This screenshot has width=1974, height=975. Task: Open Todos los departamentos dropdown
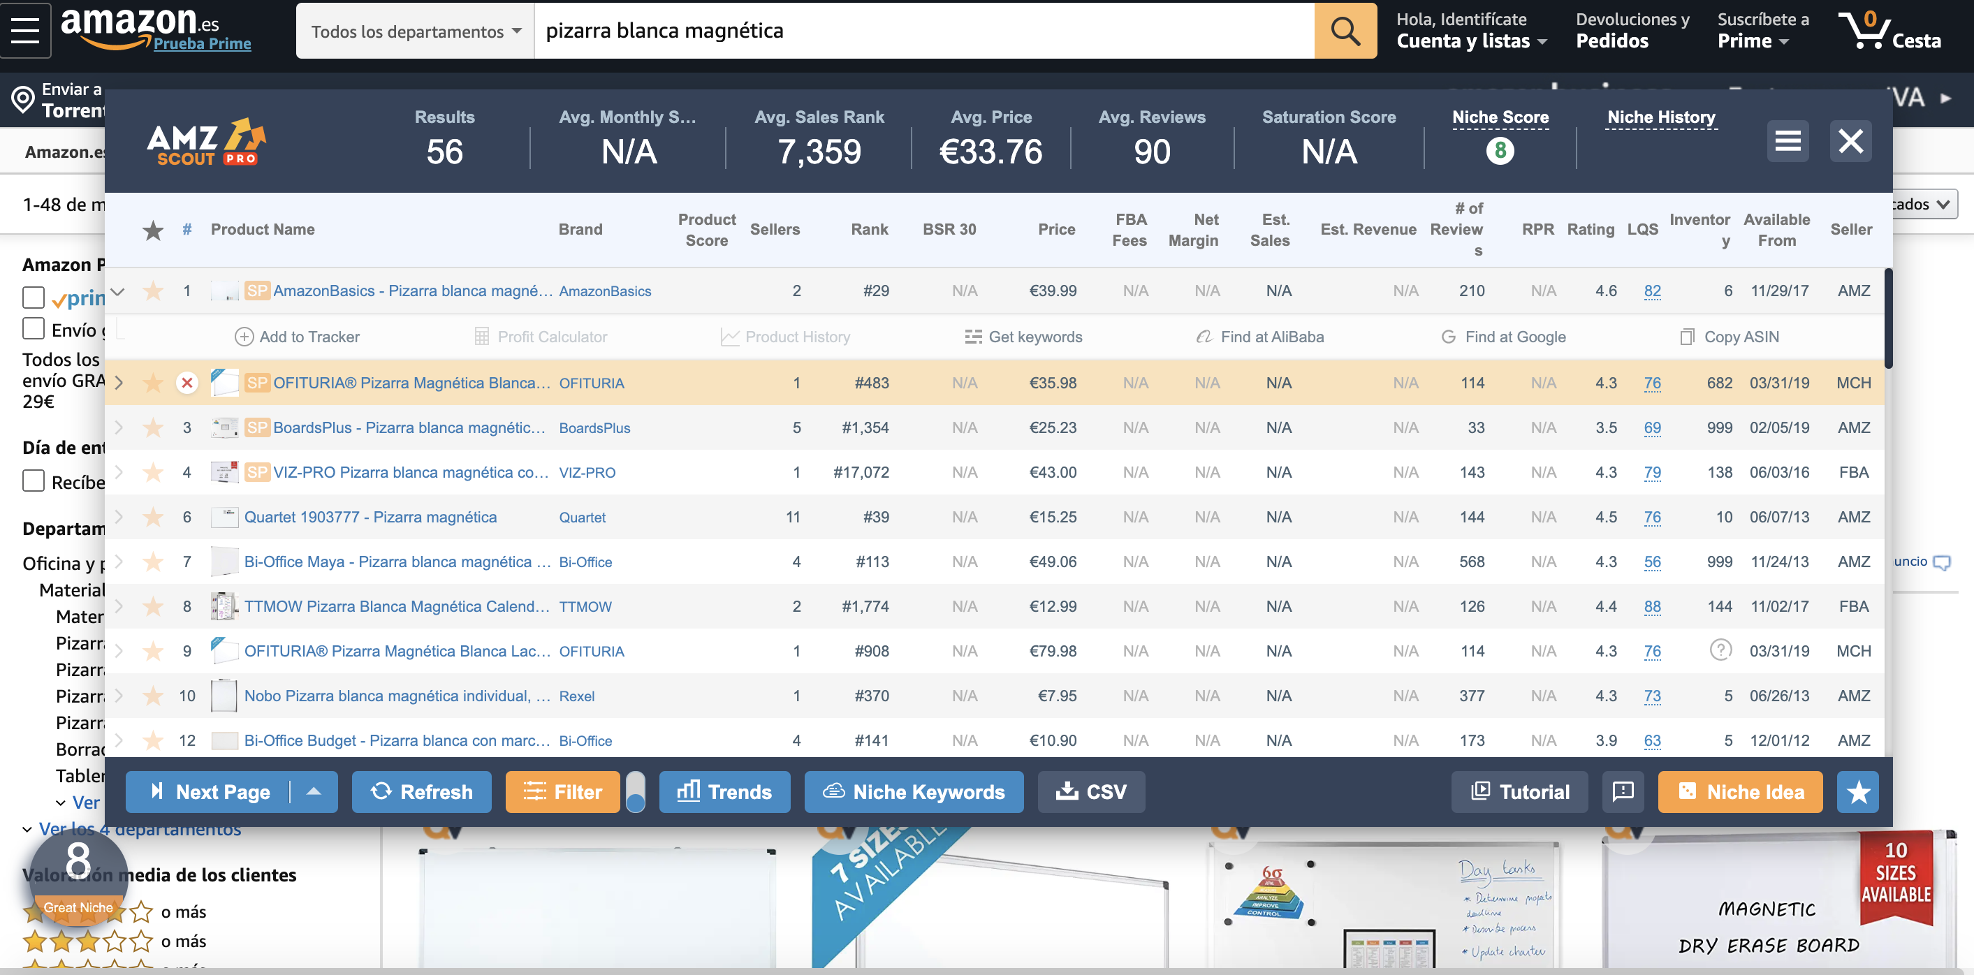[416, 31]
